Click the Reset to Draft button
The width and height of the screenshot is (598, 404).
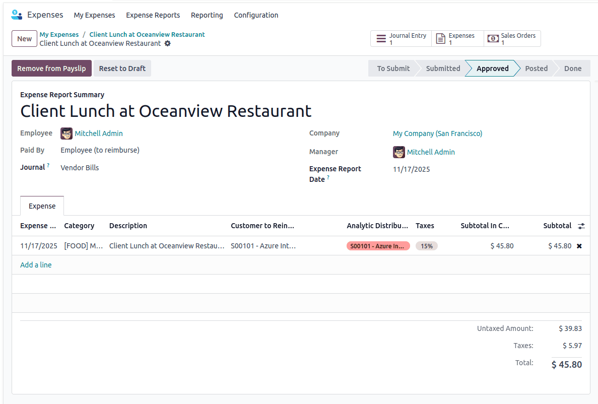pyautogui.click(x=122, y=68)
